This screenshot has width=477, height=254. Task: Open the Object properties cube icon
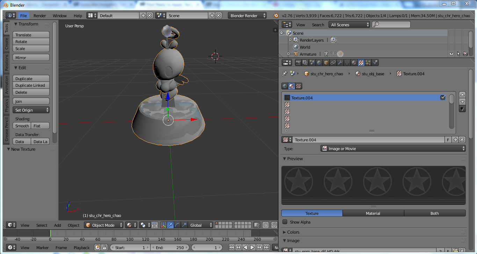[x=326, y=63]
